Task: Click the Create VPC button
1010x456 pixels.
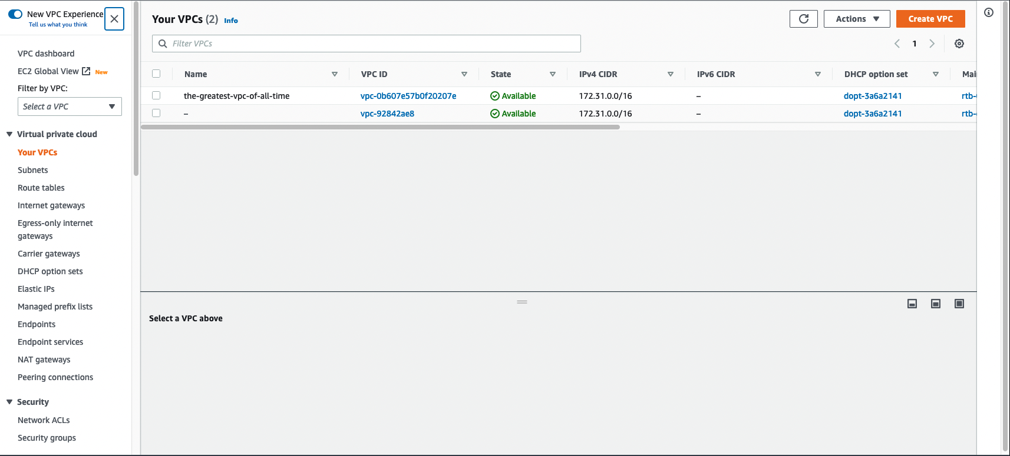Action: [930, 19]
